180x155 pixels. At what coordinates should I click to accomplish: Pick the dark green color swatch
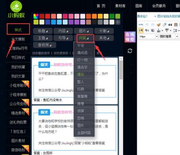pyautogui.click(x=112, y=16)
